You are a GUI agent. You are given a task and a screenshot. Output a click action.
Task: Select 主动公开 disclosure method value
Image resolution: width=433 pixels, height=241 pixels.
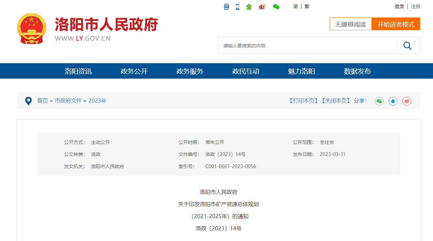[100, 142]
